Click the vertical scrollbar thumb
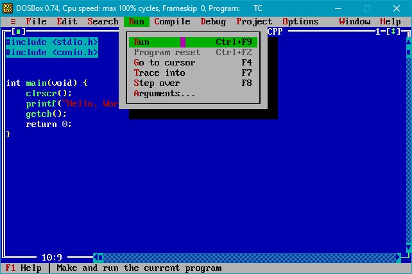The width and height of the screenshot is (412, 274). point(409,52)
